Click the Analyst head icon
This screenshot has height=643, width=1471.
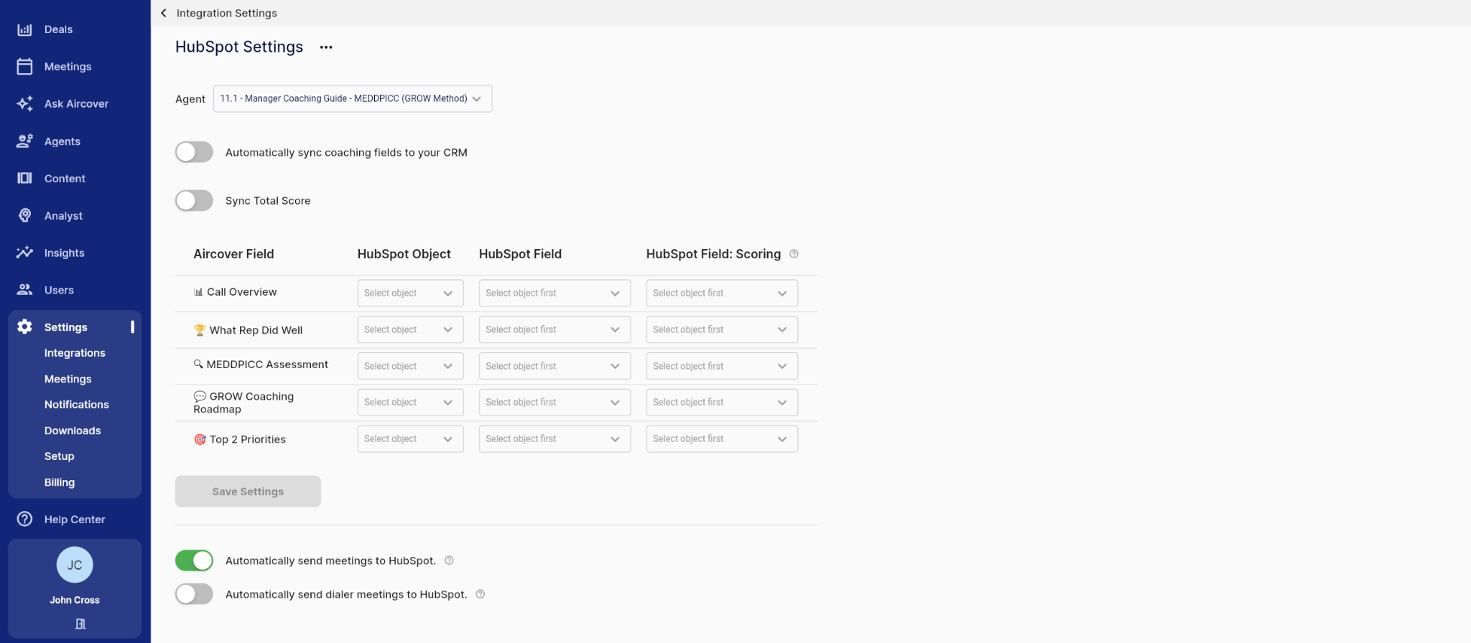click(x=24, y=215)
